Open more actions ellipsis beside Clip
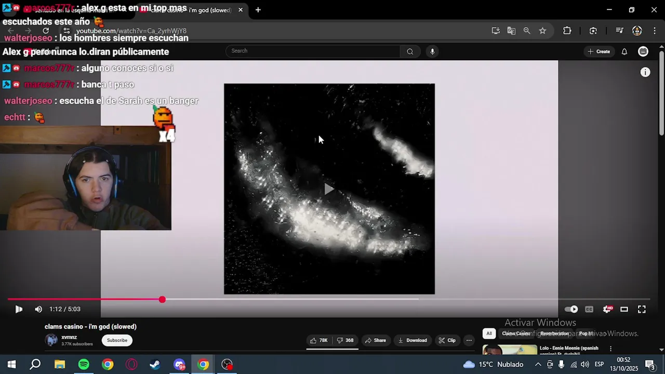Viewport: 665px width, 374px height. click(x=469, y=340)
